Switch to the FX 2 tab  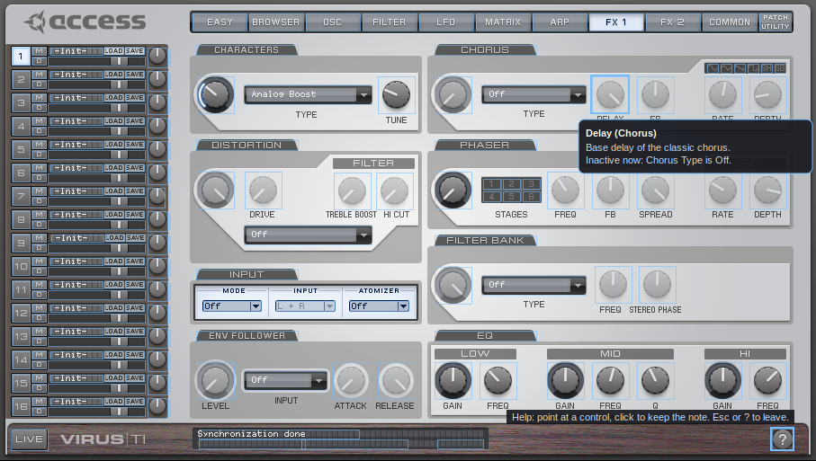coord(672,22)
